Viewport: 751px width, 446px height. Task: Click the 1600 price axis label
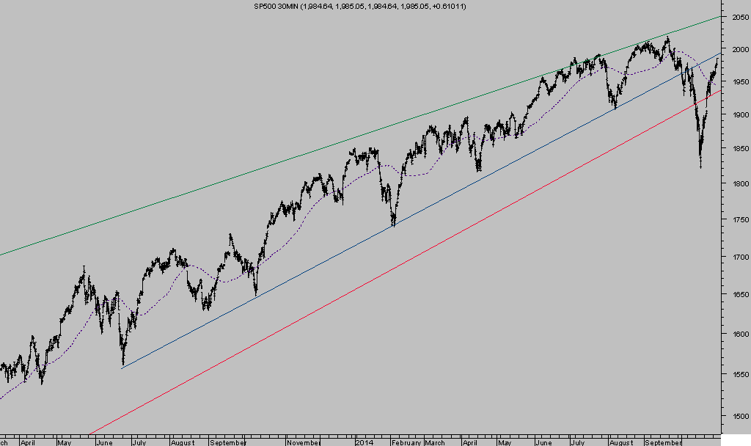(x=739, y=334)
